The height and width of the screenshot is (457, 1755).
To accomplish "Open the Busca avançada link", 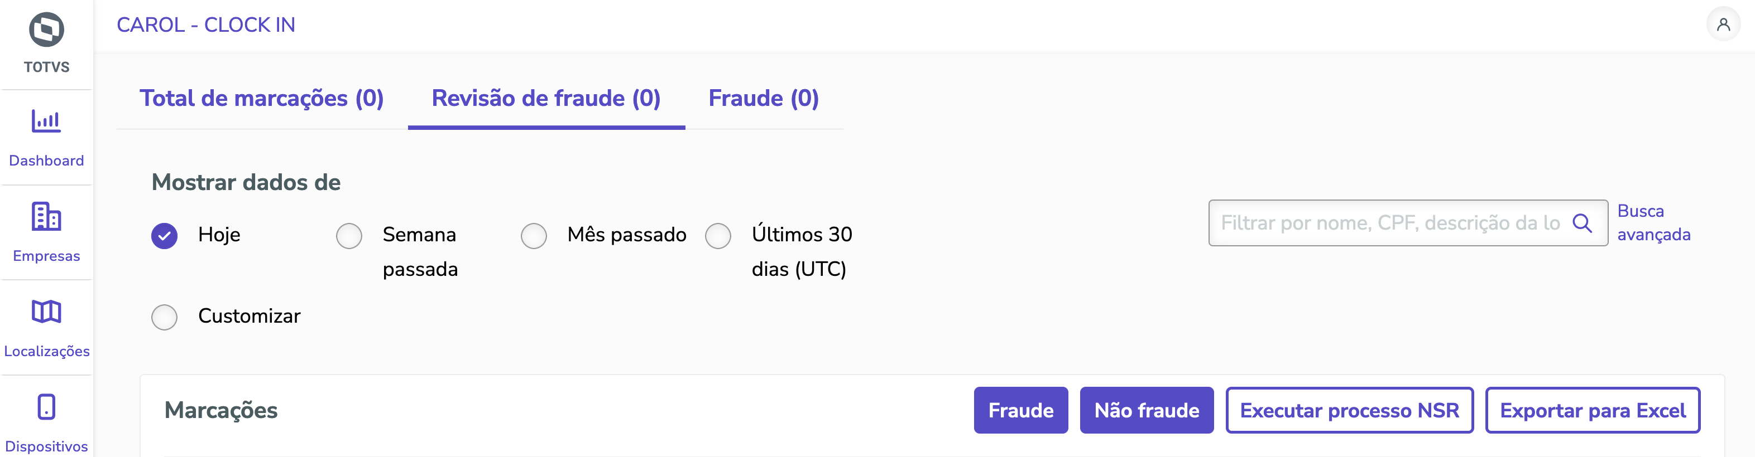I will click(x=1653, y=222).
